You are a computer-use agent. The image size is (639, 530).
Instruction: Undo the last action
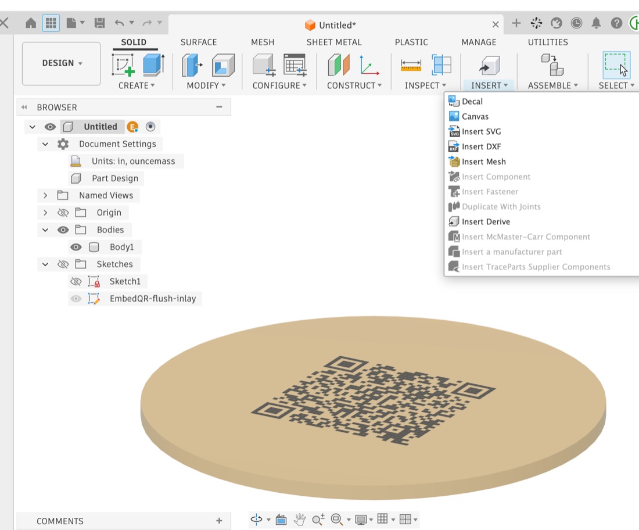[120, 23]
